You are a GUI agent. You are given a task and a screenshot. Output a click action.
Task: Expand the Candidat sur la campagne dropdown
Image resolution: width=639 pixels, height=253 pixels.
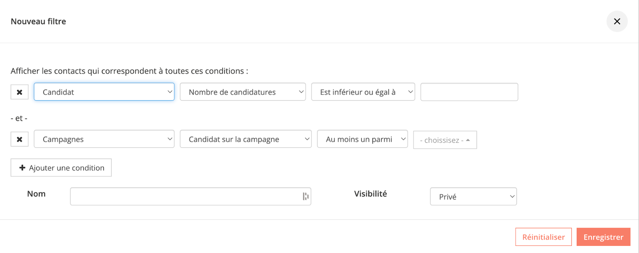245,139
